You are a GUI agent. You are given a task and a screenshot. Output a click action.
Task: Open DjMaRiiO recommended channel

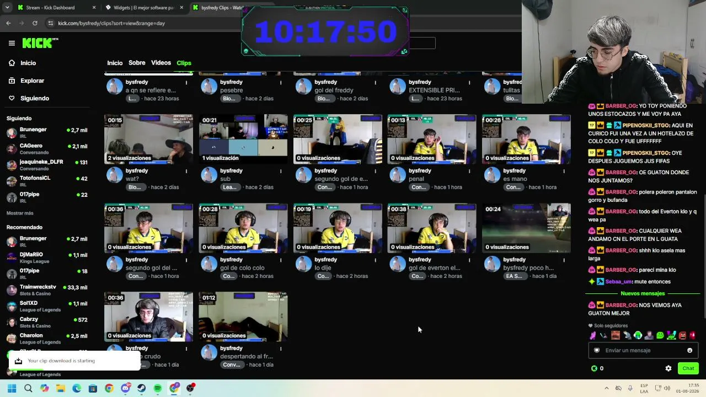47,257
